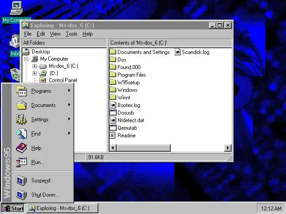Screen dimensions: 286x214
Task: Click the Ntdetect.dat file icon
Action: [x=113, y=120]
